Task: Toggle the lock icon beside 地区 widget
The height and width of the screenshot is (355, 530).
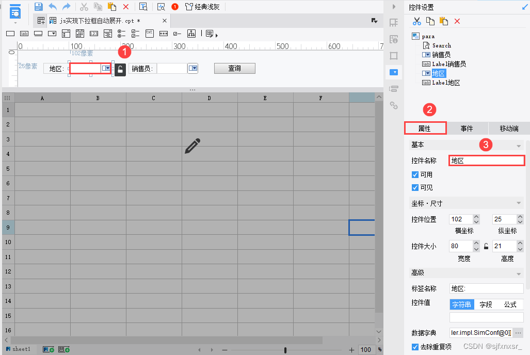Action: (x=120, y=70)
